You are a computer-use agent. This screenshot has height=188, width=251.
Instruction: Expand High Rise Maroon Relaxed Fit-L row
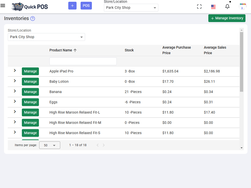click(15, 112)
